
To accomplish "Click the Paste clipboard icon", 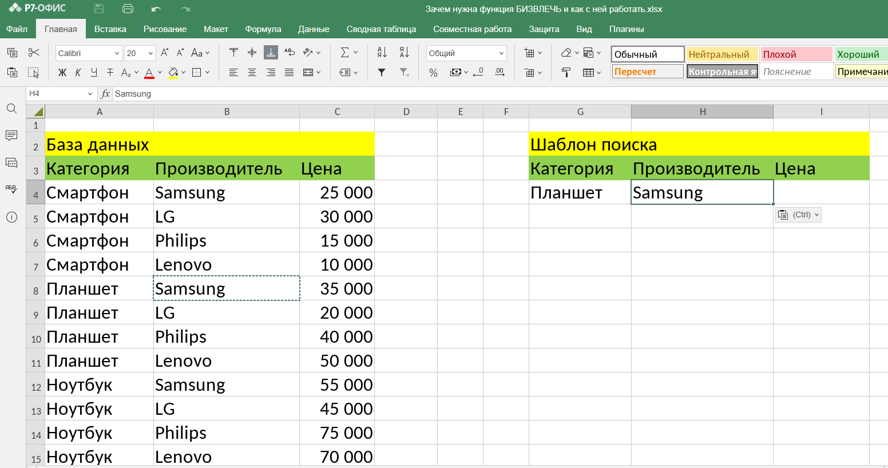I will point(12,72).
